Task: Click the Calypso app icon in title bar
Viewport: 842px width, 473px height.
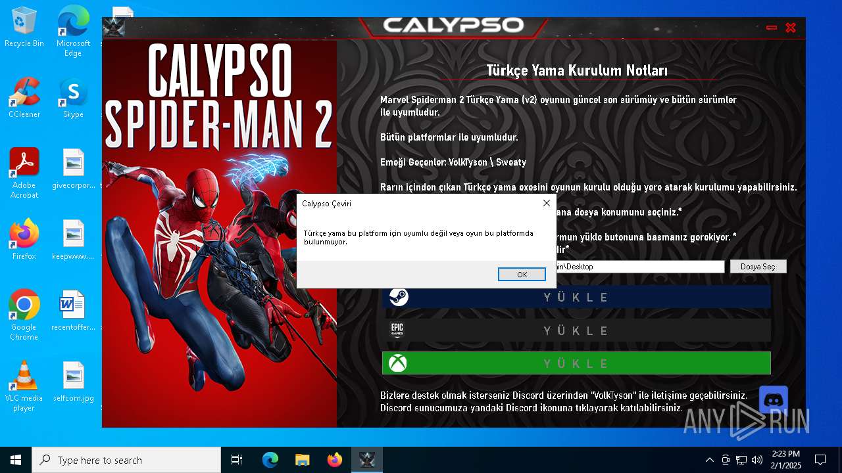Action: point(113,27)
